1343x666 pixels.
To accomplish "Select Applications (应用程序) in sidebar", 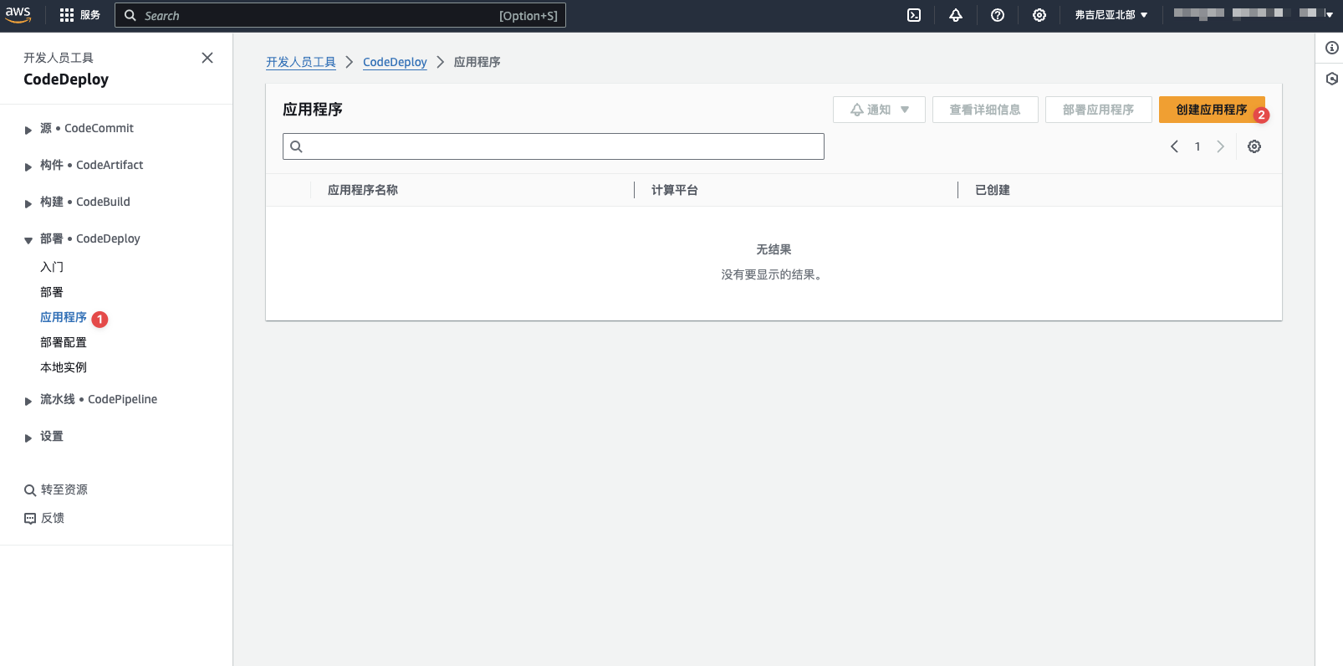I will [64, 317].
